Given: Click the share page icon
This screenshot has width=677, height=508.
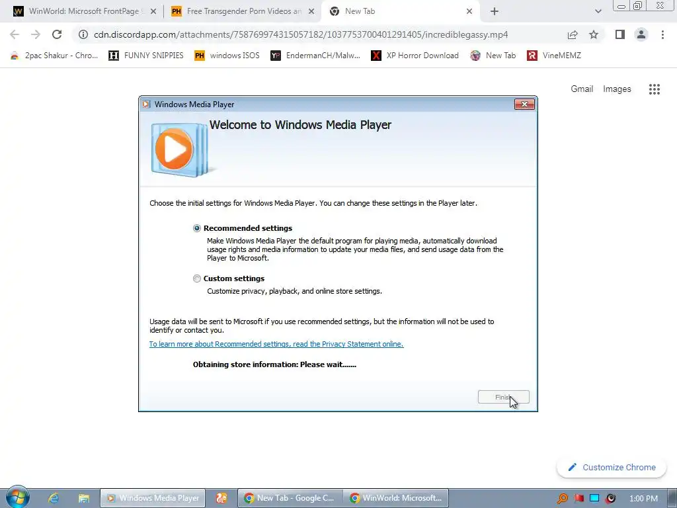Looking at the screenshot, I should 573,34.
